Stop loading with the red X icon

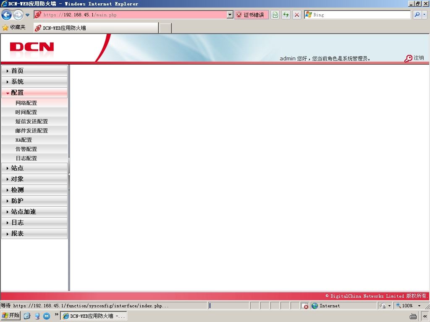tap(296, 15)
